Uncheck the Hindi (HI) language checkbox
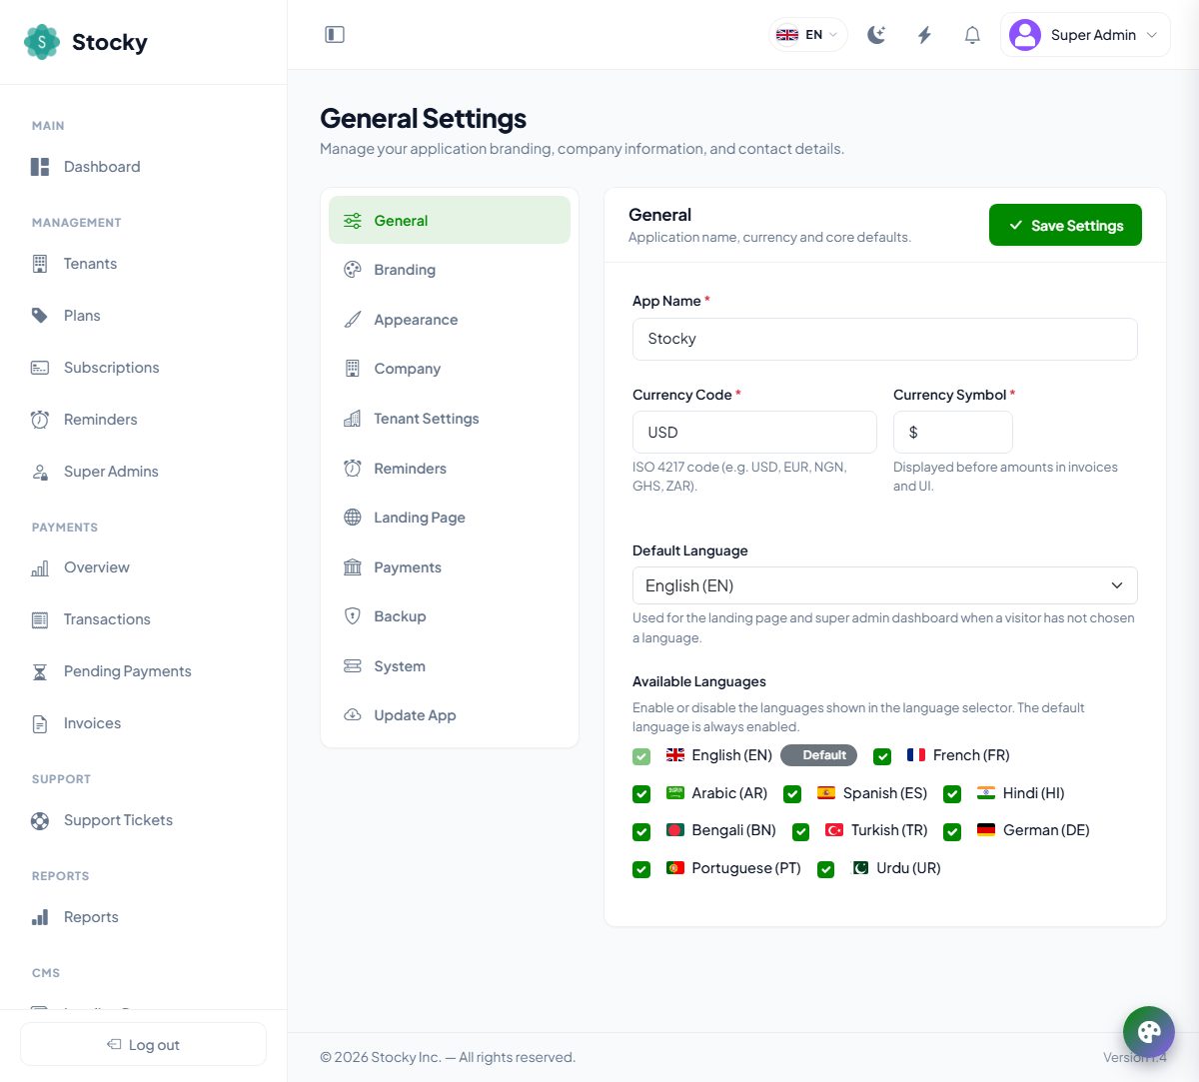The image size is (1199, 1082). point(952,794)
